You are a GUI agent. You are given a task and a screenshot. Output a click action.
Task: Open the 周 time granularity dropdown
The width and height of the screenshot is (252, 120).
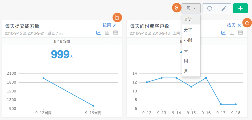[x=191, y=8]
